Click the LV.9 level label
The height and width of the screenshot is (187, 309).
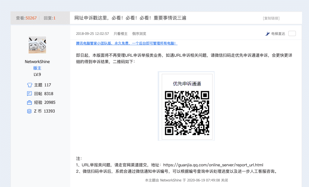tap(37, 74)
